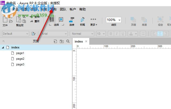Open the 帐户 (Account) menu
This screenshot has width=171, height=109.
point(73,9)
